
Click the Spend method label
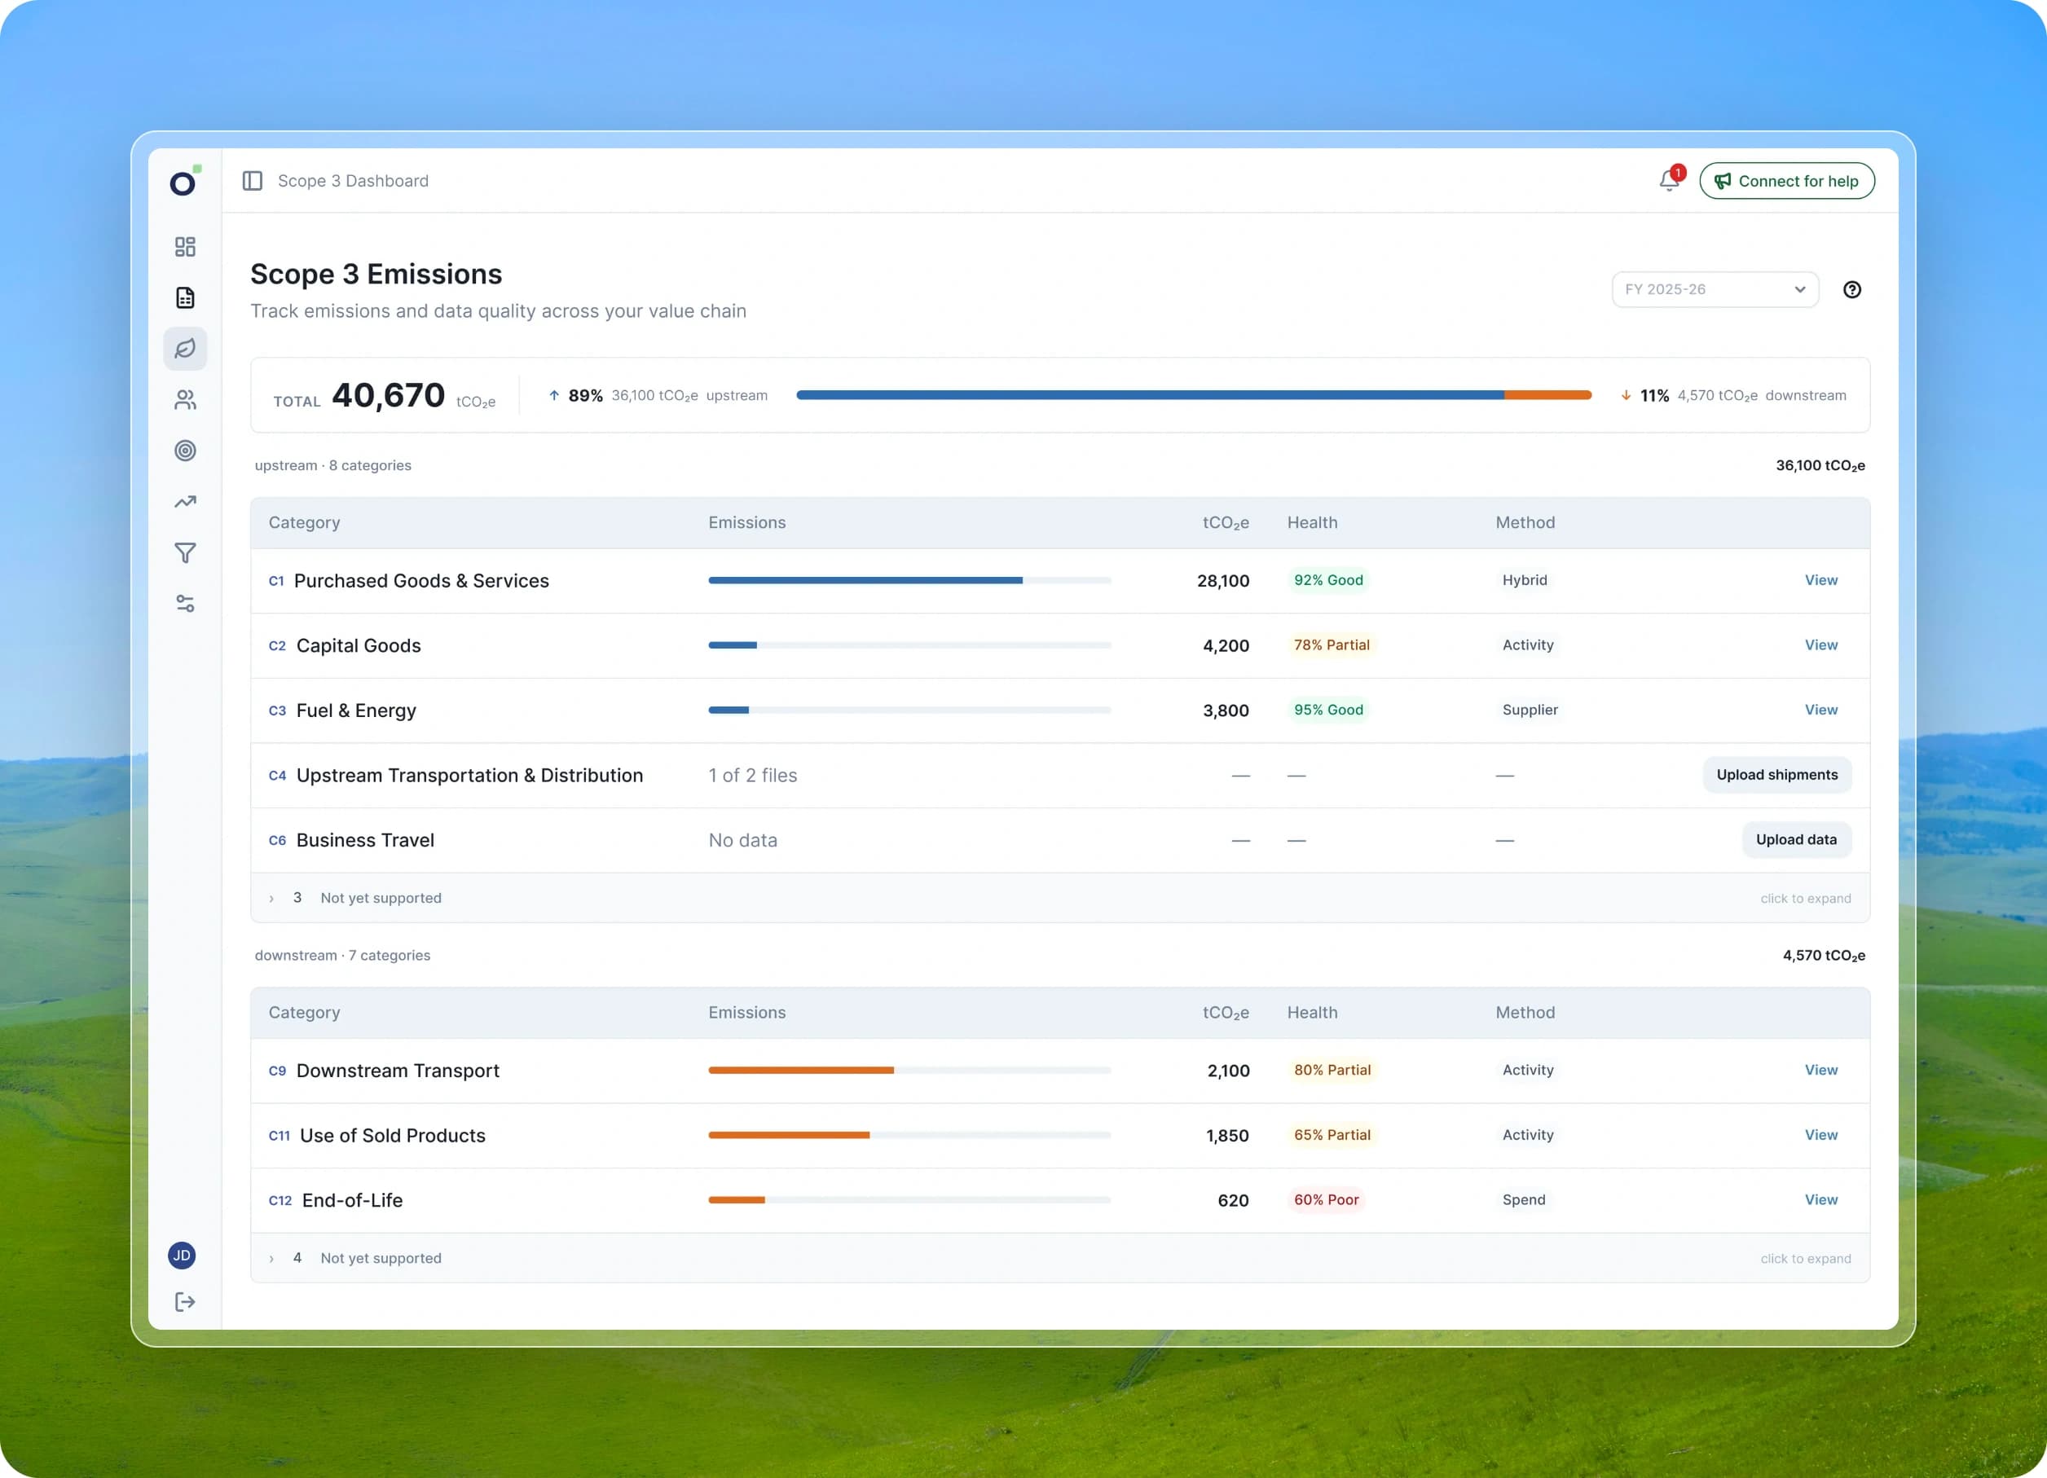point(1524,1200)
